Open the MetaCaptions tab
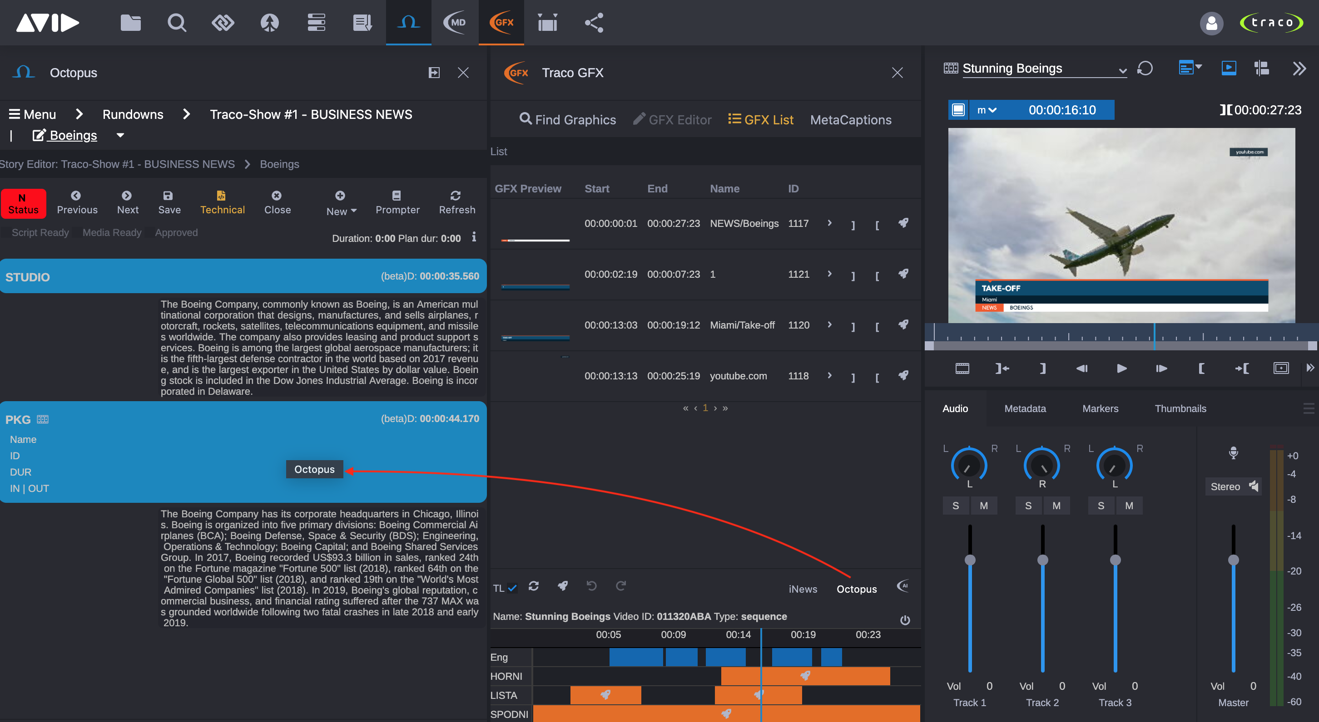1319x722 pixels. pos(850,120)
